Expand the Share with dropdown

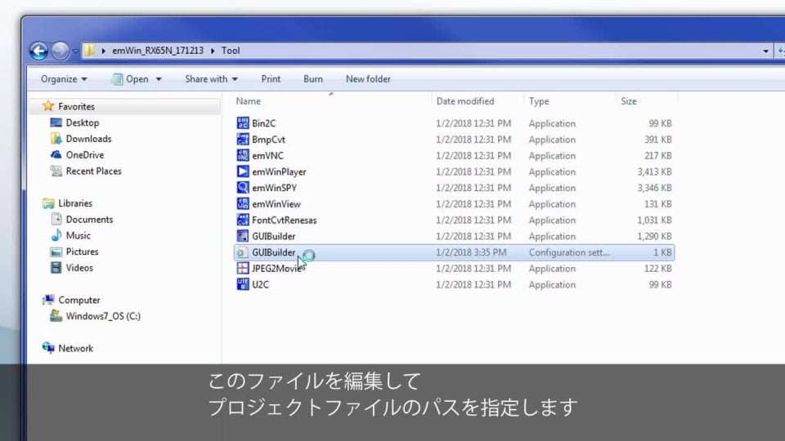pyautogui.click(x=211, y=79)
